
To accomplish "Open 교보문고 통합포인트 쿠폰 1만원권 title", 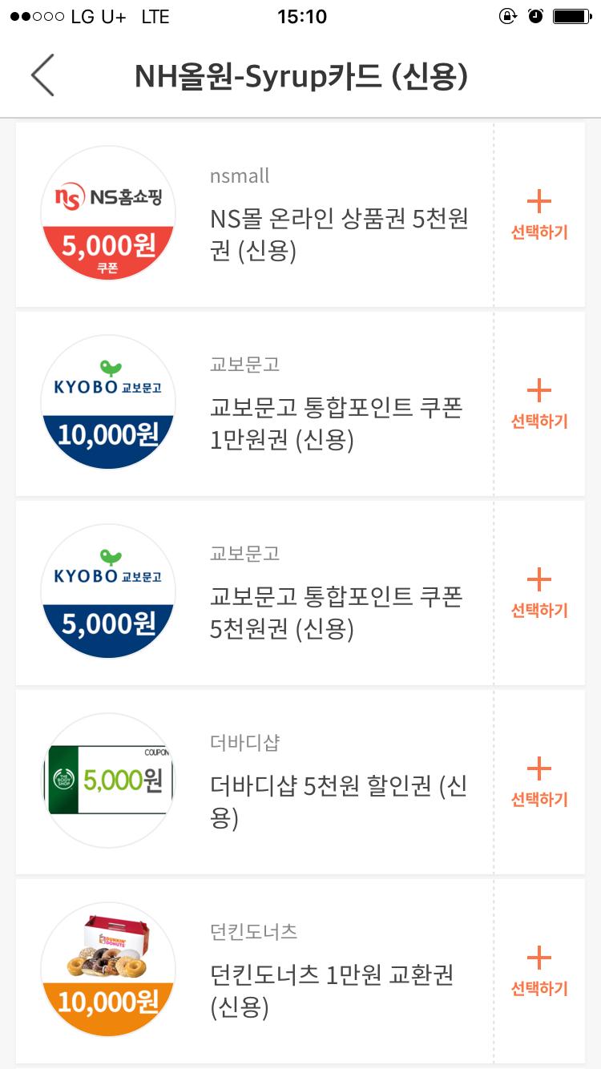I will coord(337,423).
